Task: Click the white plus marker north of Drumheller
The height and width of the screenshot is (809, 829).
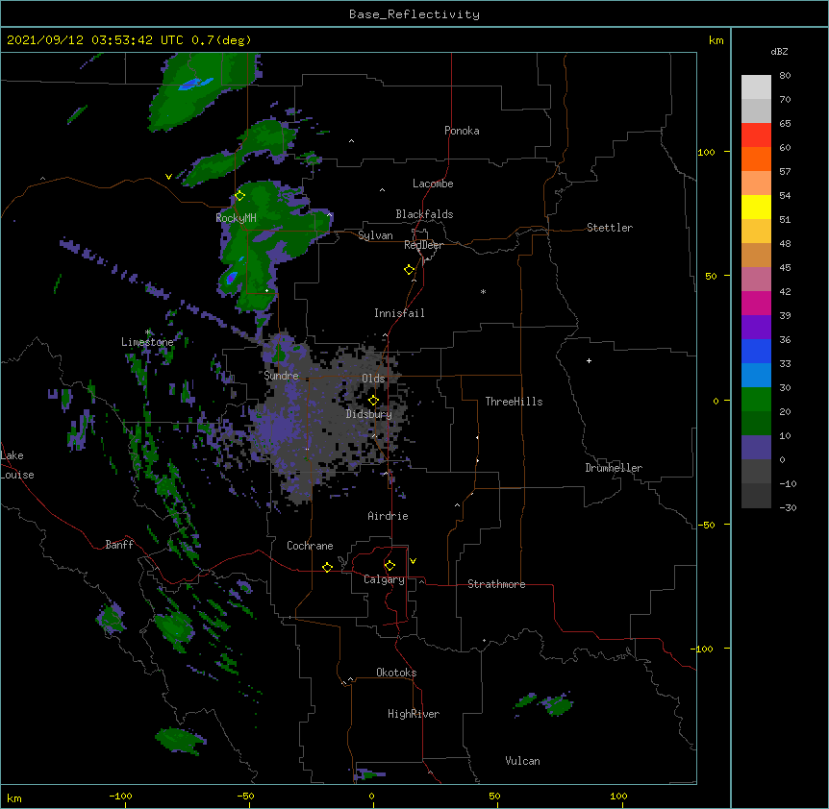Action: pos(589,360)
